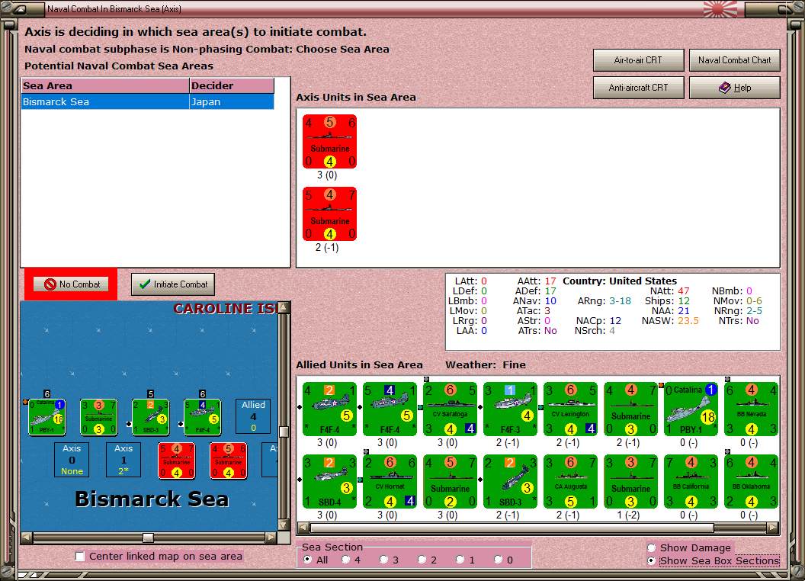Click the Japan decider cell

[232, 101]
